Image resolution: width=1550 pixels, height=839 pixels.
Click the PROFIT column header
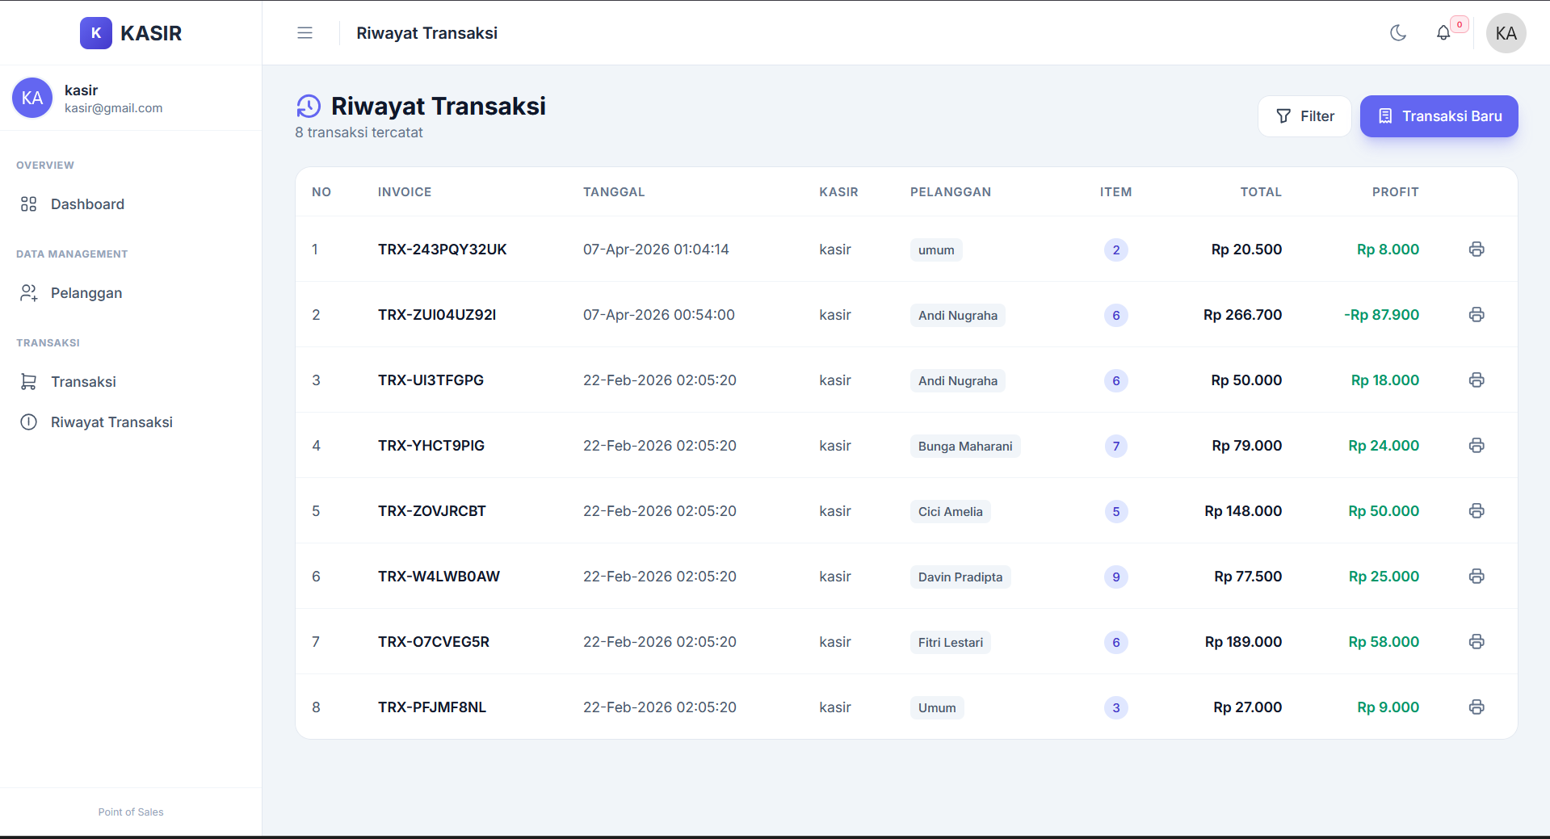coord(1395,192)
